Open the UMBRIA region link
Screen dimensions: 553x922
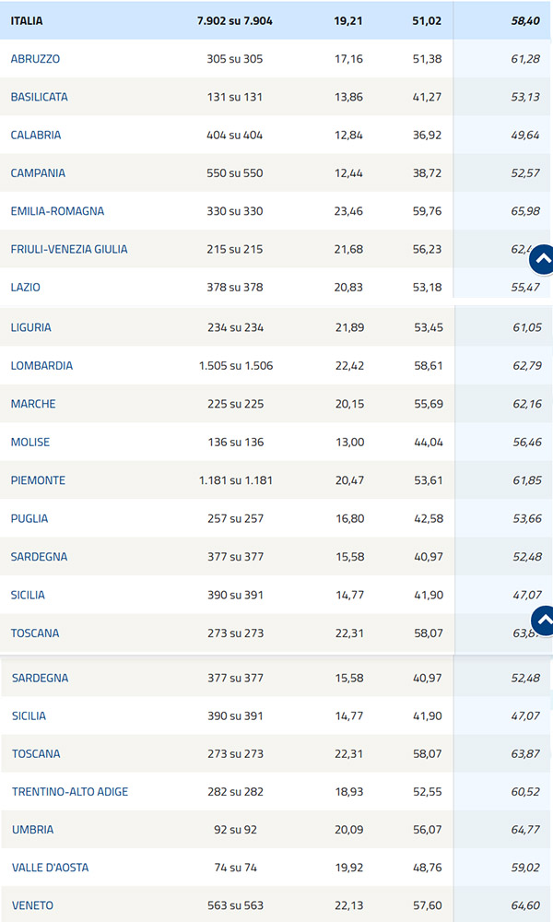33,830
